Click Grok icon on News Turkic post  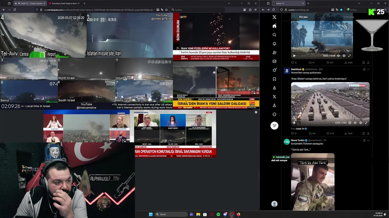point(364,140)
